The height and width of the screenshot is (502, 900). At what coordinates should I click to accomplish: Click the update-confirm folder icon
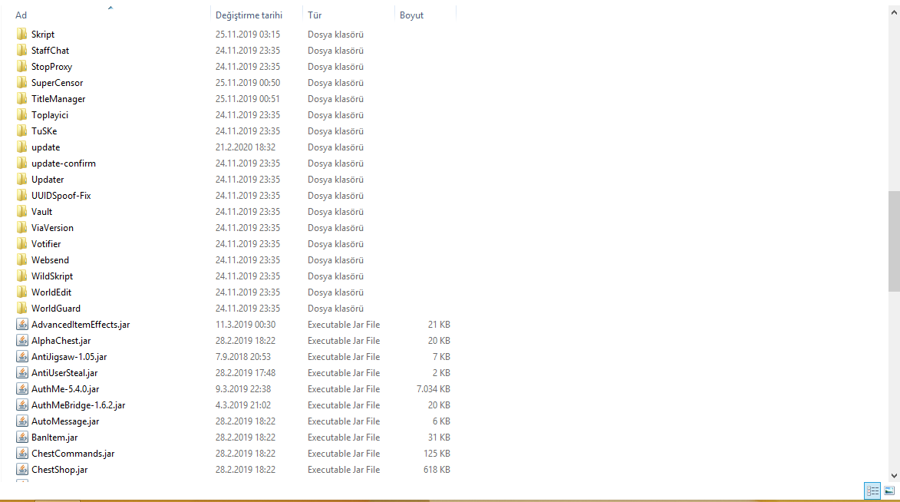(21, 163)
